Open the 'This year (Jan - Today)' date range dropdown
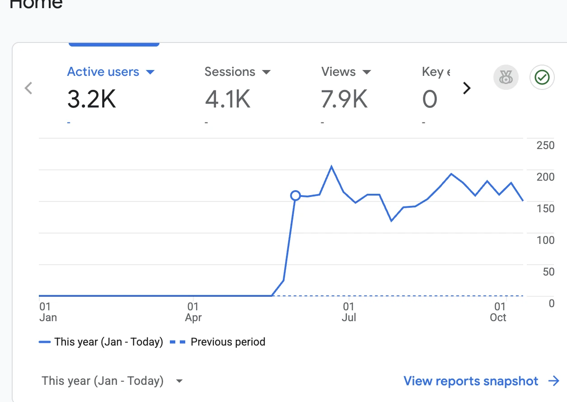 [x=112, y=381]
